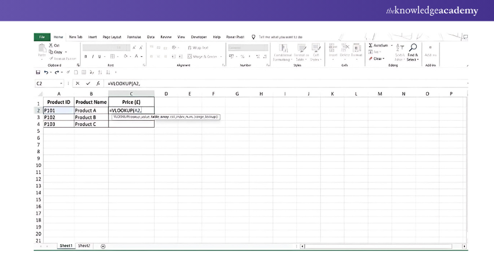Click the Undo arrow icon
The width and height of the screenshot is (494, 261).
tap(46, 72)
